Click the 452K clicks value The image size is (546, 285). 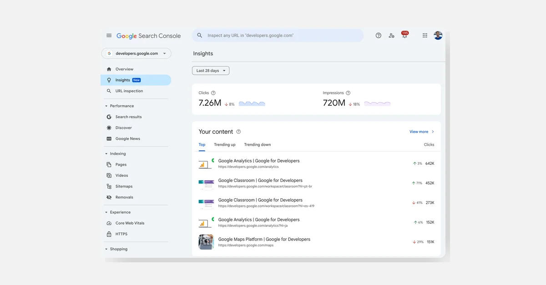pos(430,183)
